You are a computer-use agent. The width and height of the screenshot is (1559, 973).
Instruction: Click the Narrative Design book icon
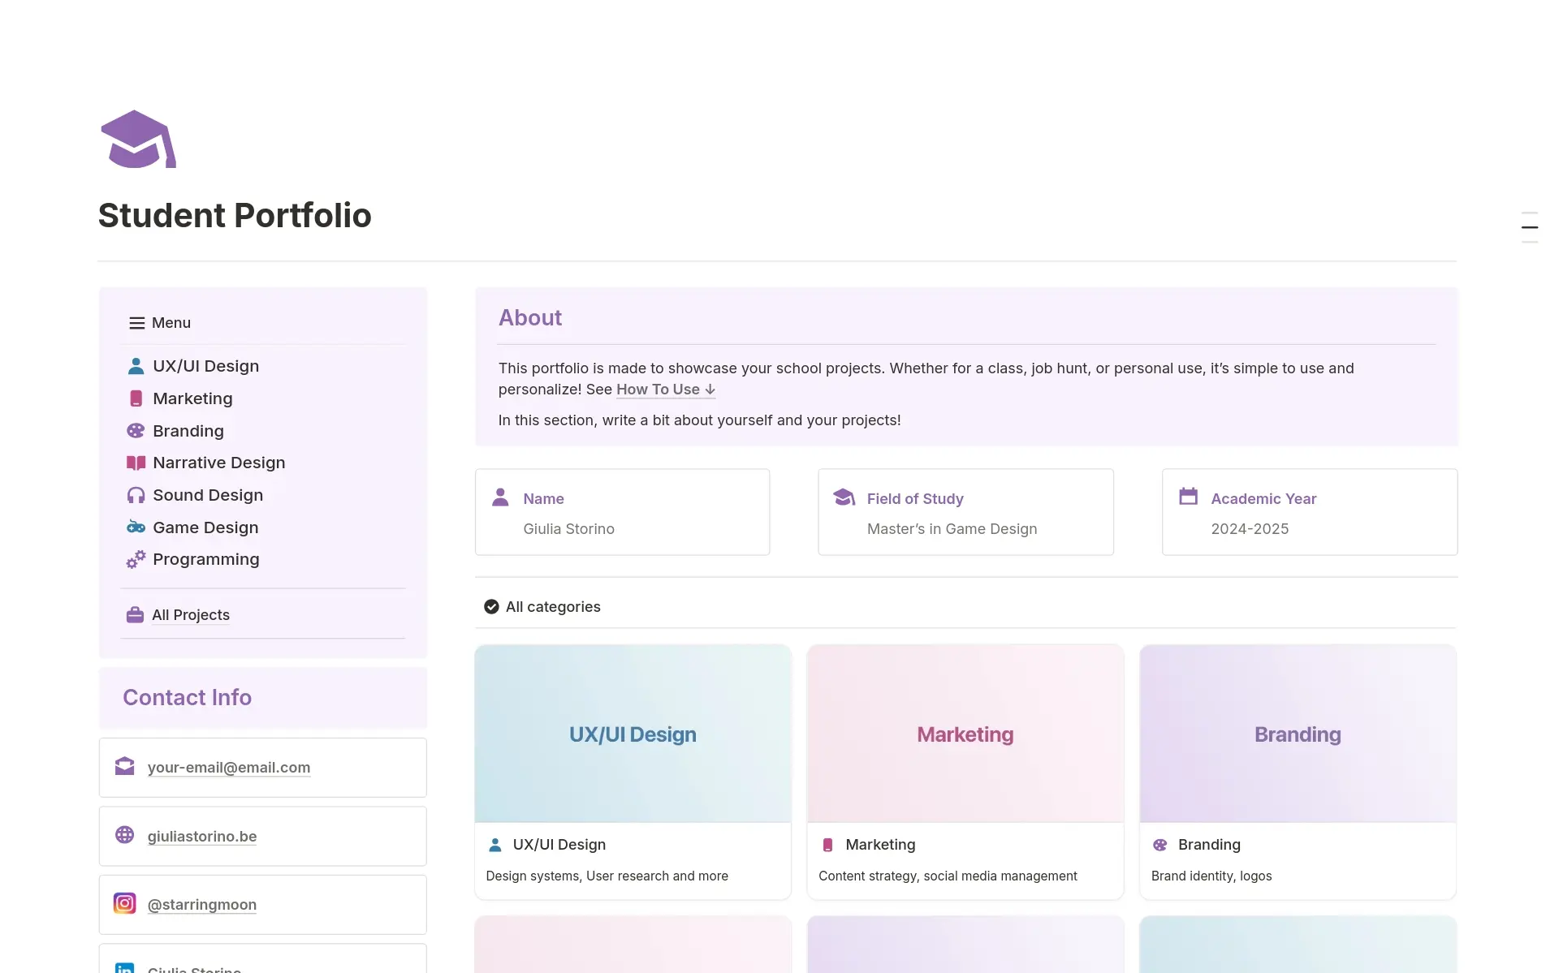136,463
